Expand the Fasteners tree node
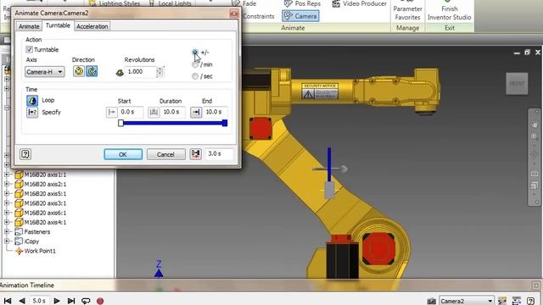Image resolution: width=543 pixels, height=305 pixels. 7,231
